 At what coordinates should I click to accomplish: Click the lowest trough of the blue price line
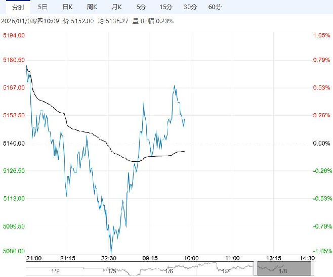click(x=111, y=253)
